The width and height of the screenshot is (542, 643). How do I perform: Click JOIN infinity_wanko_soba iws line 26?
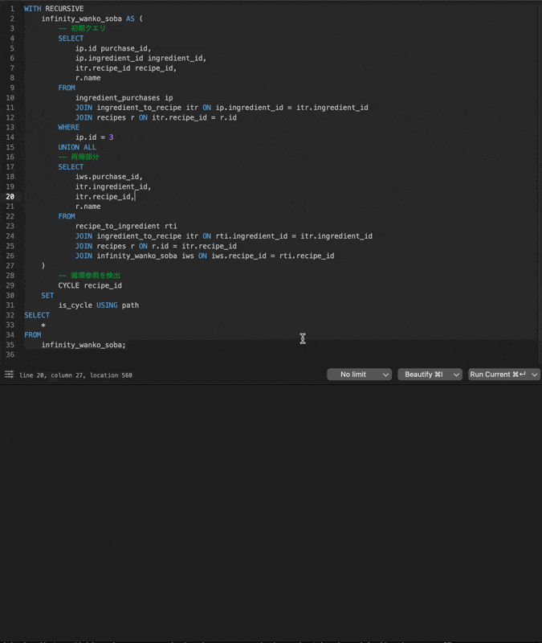[205, 256]
